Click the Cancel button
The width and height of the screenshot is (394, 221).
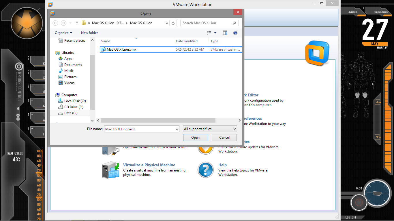click(224, 138)
